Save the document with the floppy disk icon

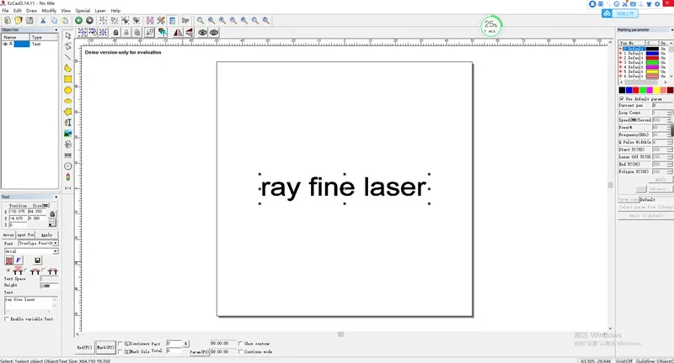(29, 20)
